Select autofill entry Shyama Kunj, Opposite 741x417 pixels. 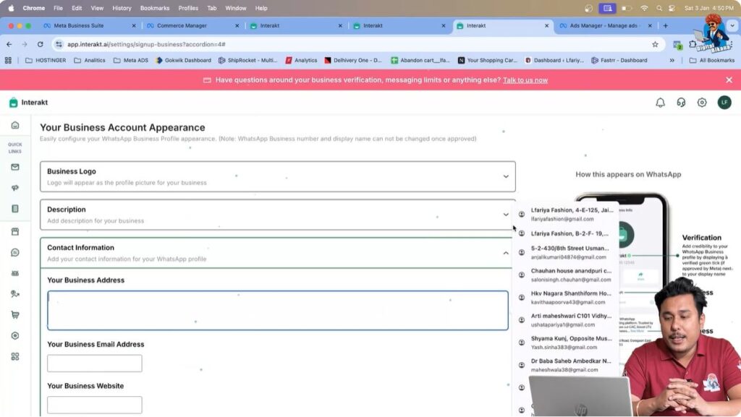[566, 343]
